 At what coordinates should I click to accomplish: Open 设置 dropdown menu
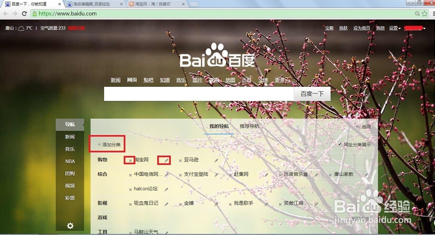click(x=395, y=28)
